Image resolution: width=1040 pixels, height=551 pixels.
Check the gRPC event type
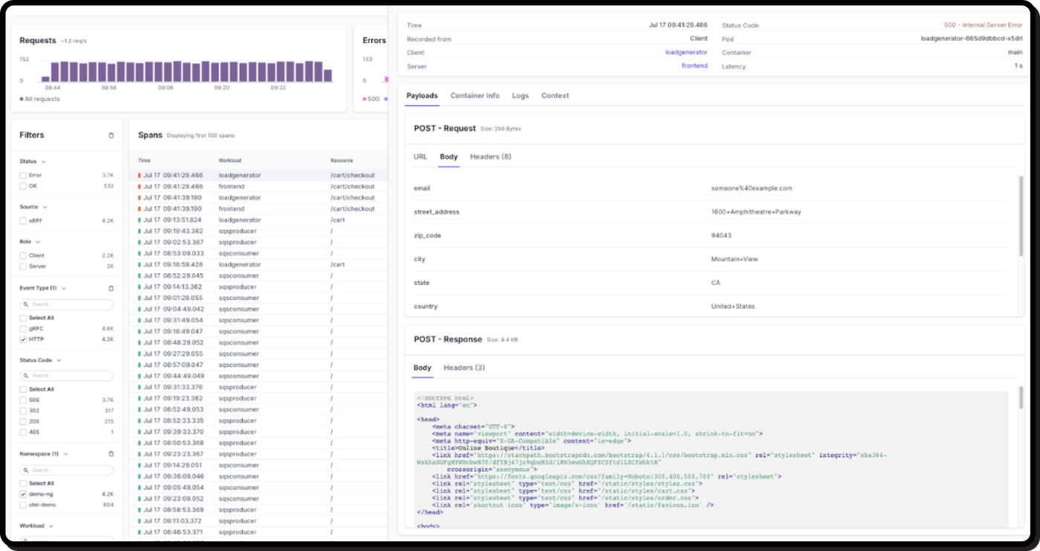pos(23,328)
